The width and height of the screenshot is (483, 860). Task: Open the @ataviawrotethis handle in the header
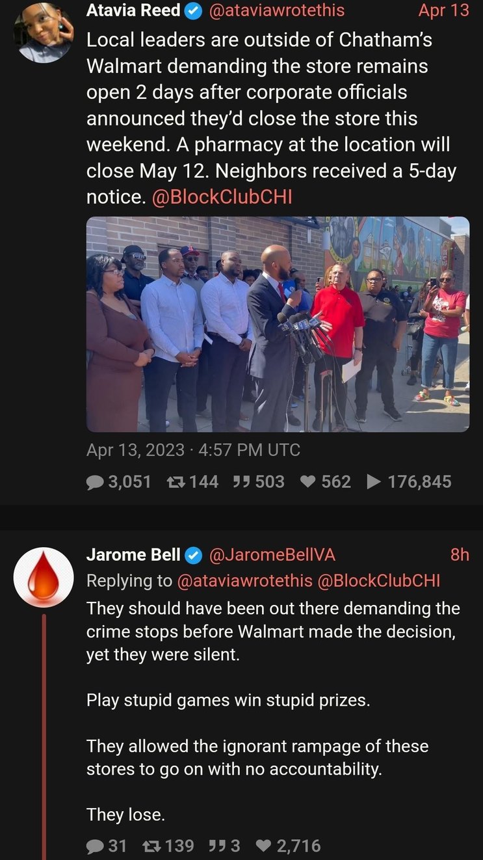pos(277,10)
